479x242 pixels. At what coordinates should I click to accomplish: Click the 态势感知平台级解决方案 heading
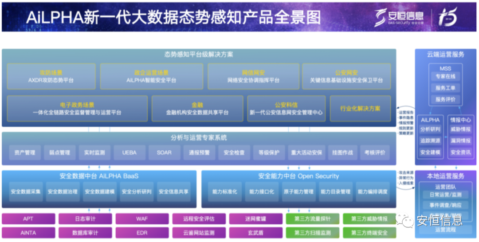click(x=199, y=55)
